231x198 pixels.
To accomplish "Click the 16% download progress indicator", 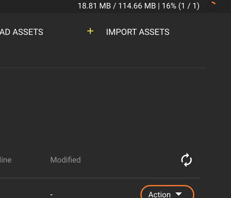I will [169, 6].
